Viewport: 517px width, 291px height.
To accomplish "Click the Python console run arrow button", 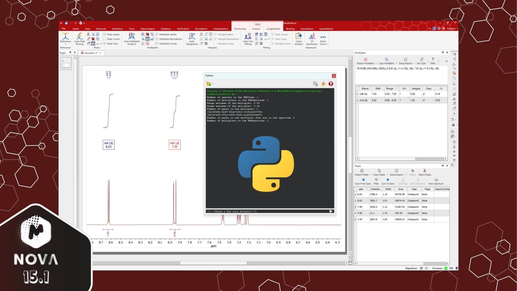I will [331, 212].
